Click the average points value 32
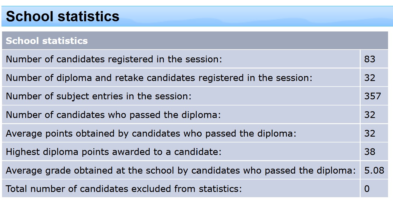Viewport: 393px width, 201px height. click(x=370, y=133)
